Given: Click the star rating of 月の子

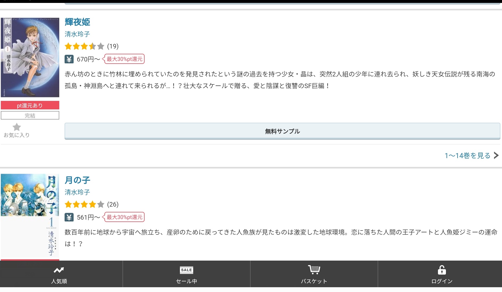Looking at the screenshot, I should (x=84, y=204).
